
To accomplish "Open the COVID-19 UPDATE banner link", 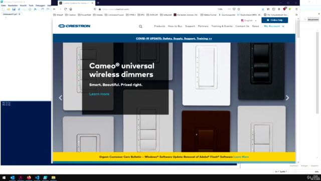I will click(x=174, y=39).
